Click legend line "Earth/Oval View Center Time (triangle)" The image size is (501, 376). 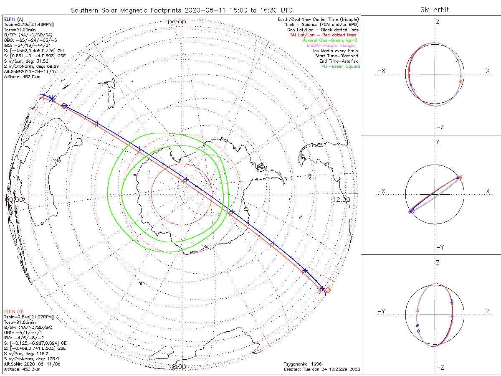point(319,20)
